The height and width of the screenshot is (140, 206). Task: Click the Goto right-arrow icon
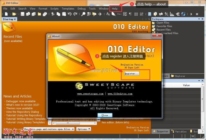pos(100,14)
